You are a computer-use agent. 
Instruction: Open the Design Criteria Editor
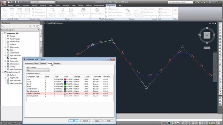pos(71,12)
